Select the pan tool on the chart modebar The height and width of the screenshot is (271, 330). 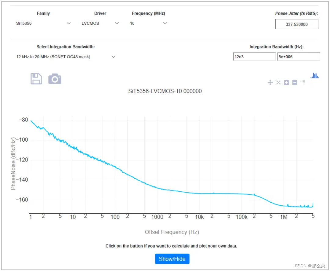[270, 82]
